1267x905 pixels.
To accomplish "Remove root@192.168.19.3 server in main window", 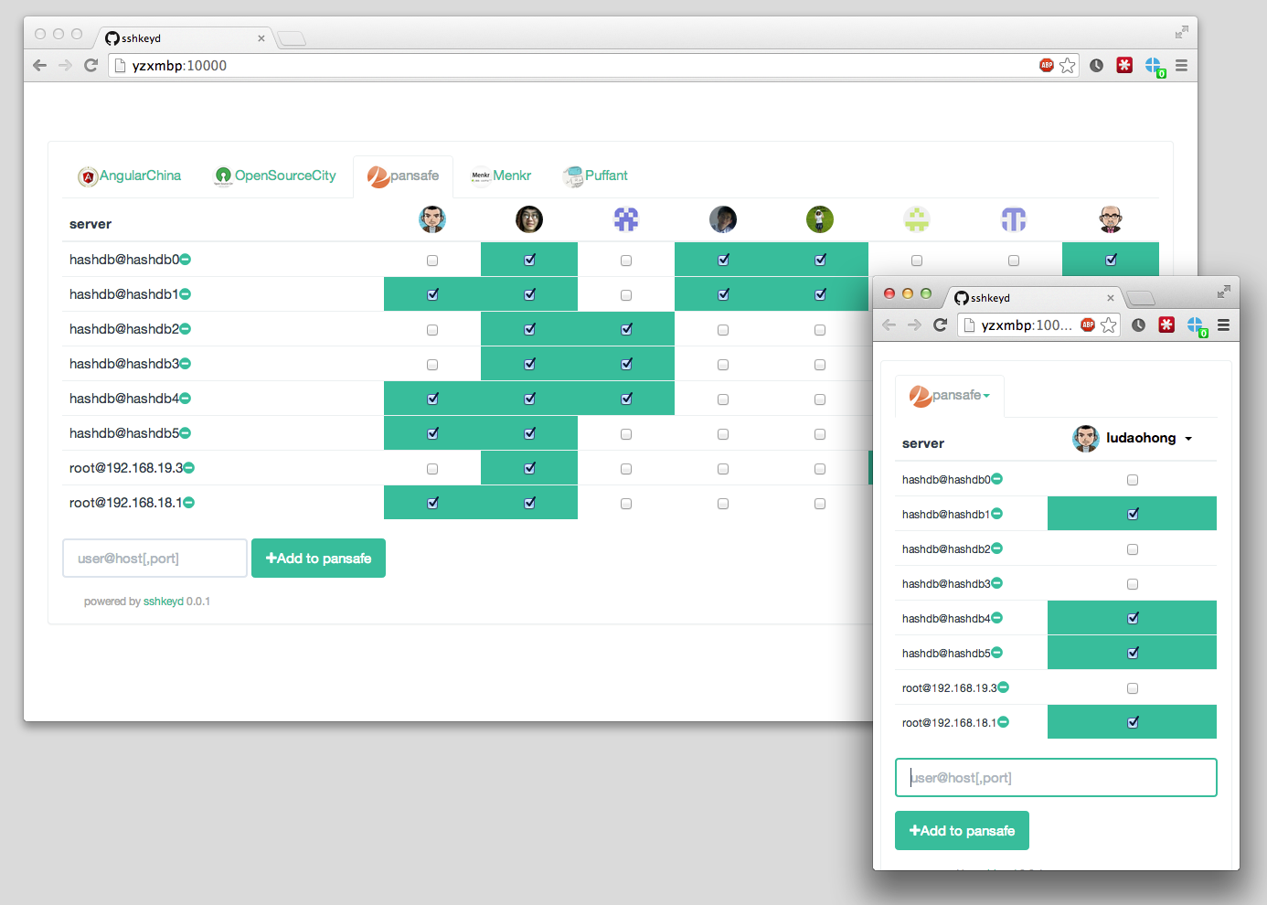I will click(x=189, y=468).
